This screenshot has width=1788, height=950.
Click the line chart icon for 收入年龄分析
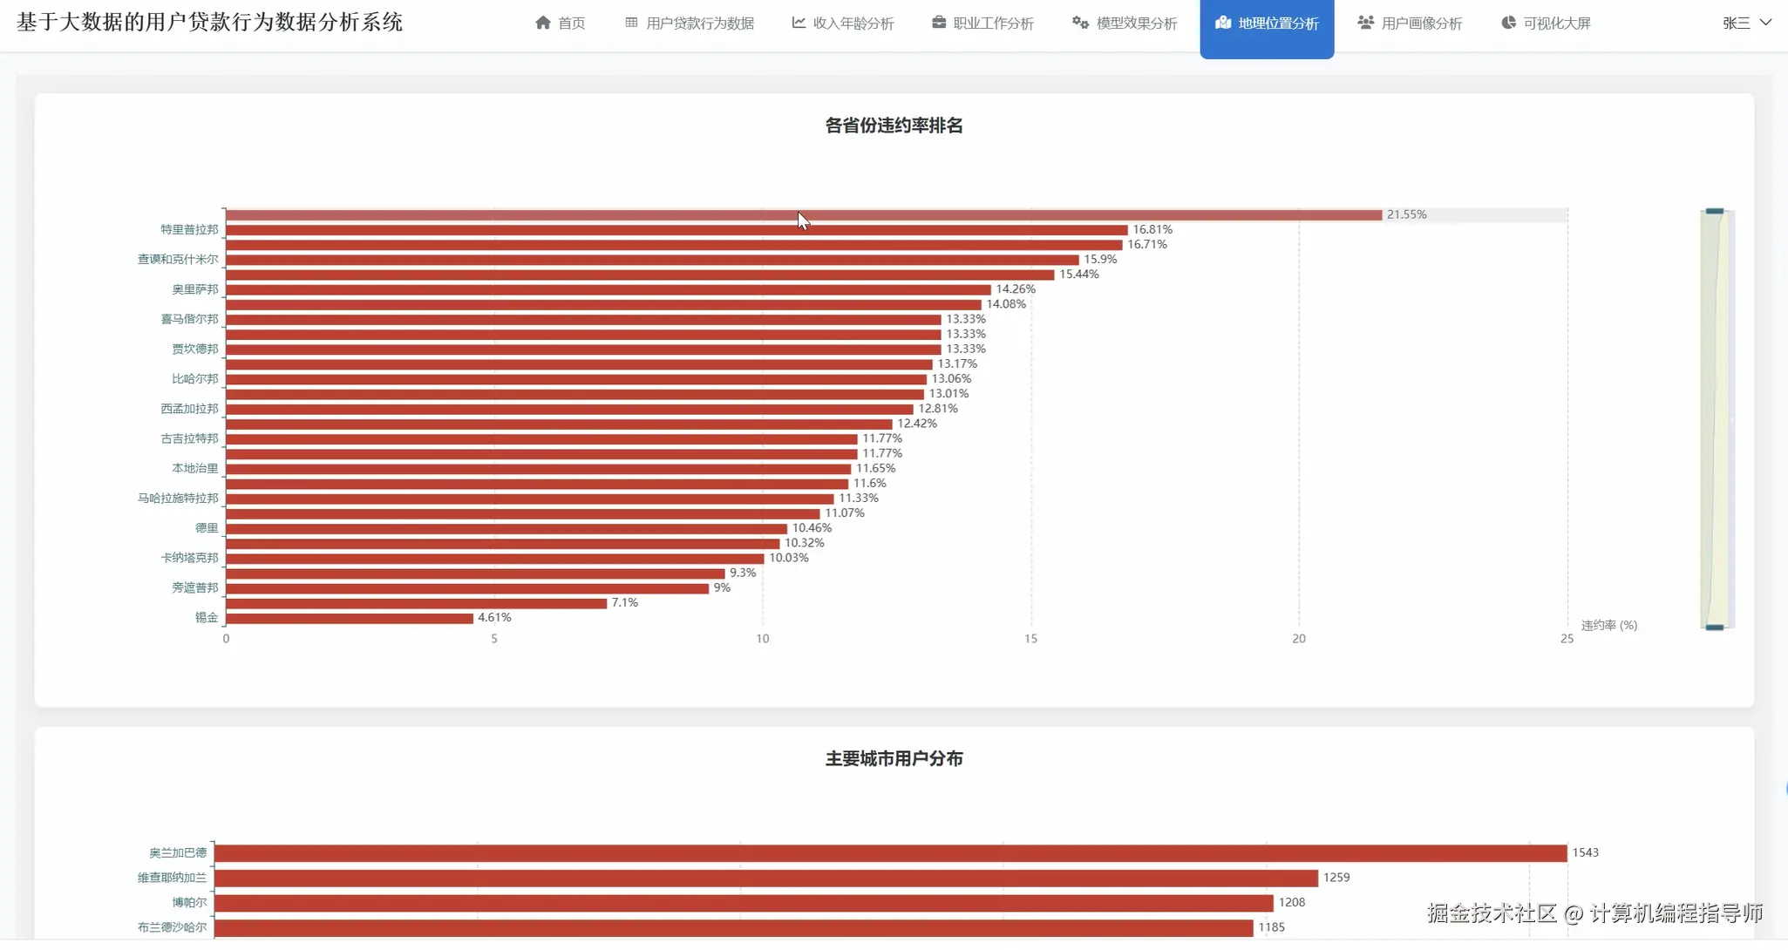798,23
